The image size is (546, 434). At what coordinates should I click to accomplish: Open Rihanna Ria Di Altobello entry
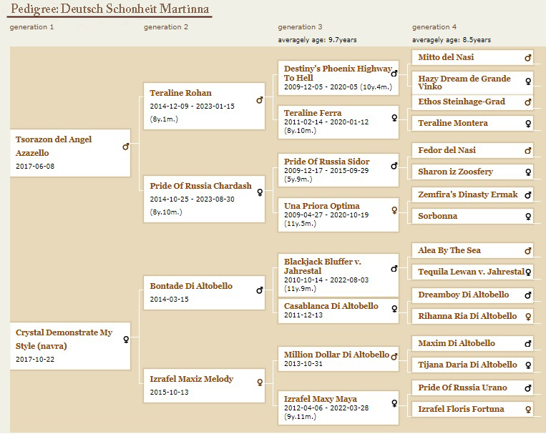pos(467,316)
